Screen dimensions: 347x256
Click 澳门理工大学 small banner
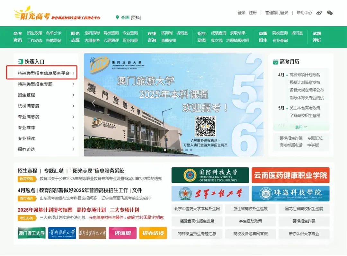click(31, 233)
